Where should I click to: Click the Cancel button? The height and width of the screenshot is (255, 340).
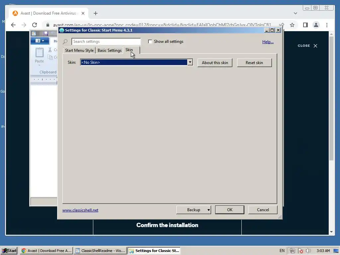263,210
